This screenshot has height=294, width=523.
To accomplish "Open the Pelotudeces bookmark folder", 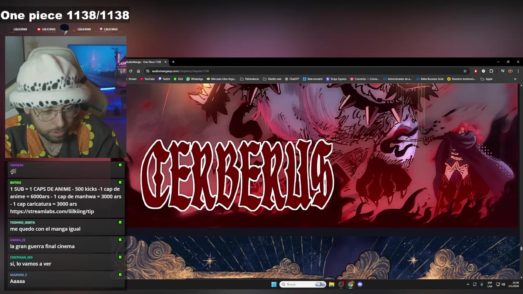I will point(249,79).
